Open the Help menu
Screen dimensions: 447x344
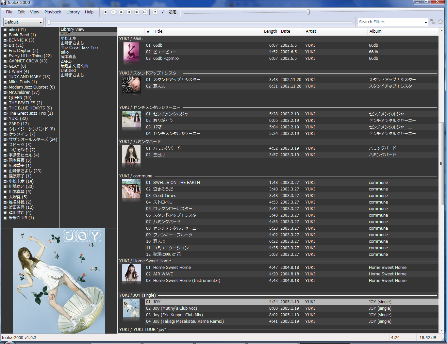tap(89, 12)
